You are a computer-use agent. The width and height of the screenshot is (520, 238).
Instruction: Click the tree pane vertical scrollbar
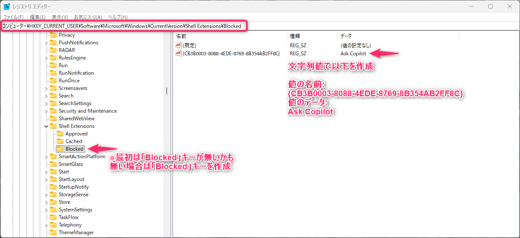pyautogui.click(x=167, y=91)
